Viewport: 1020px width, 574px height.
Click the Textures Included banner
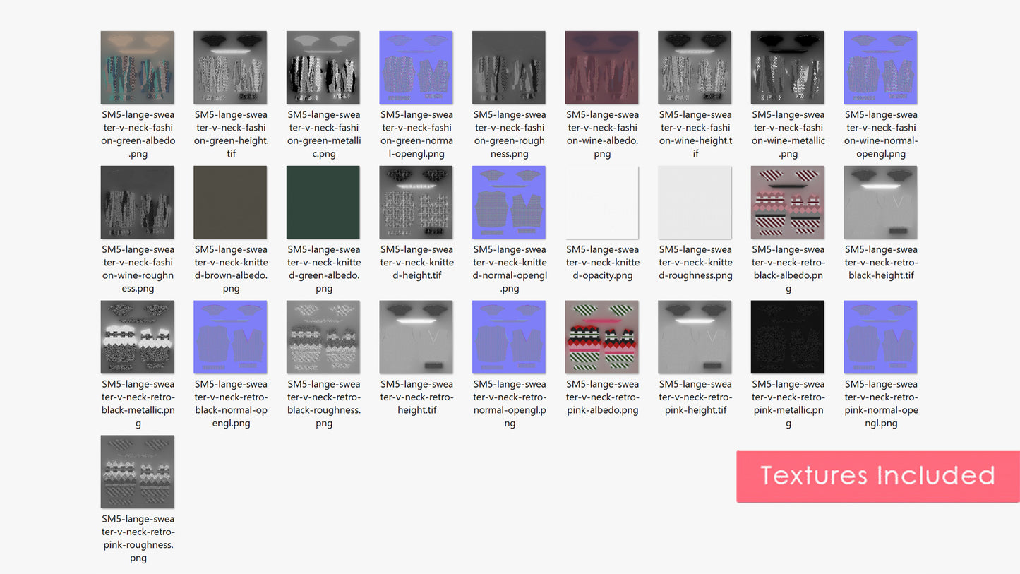pyautogui.click(x=877, y=477)
